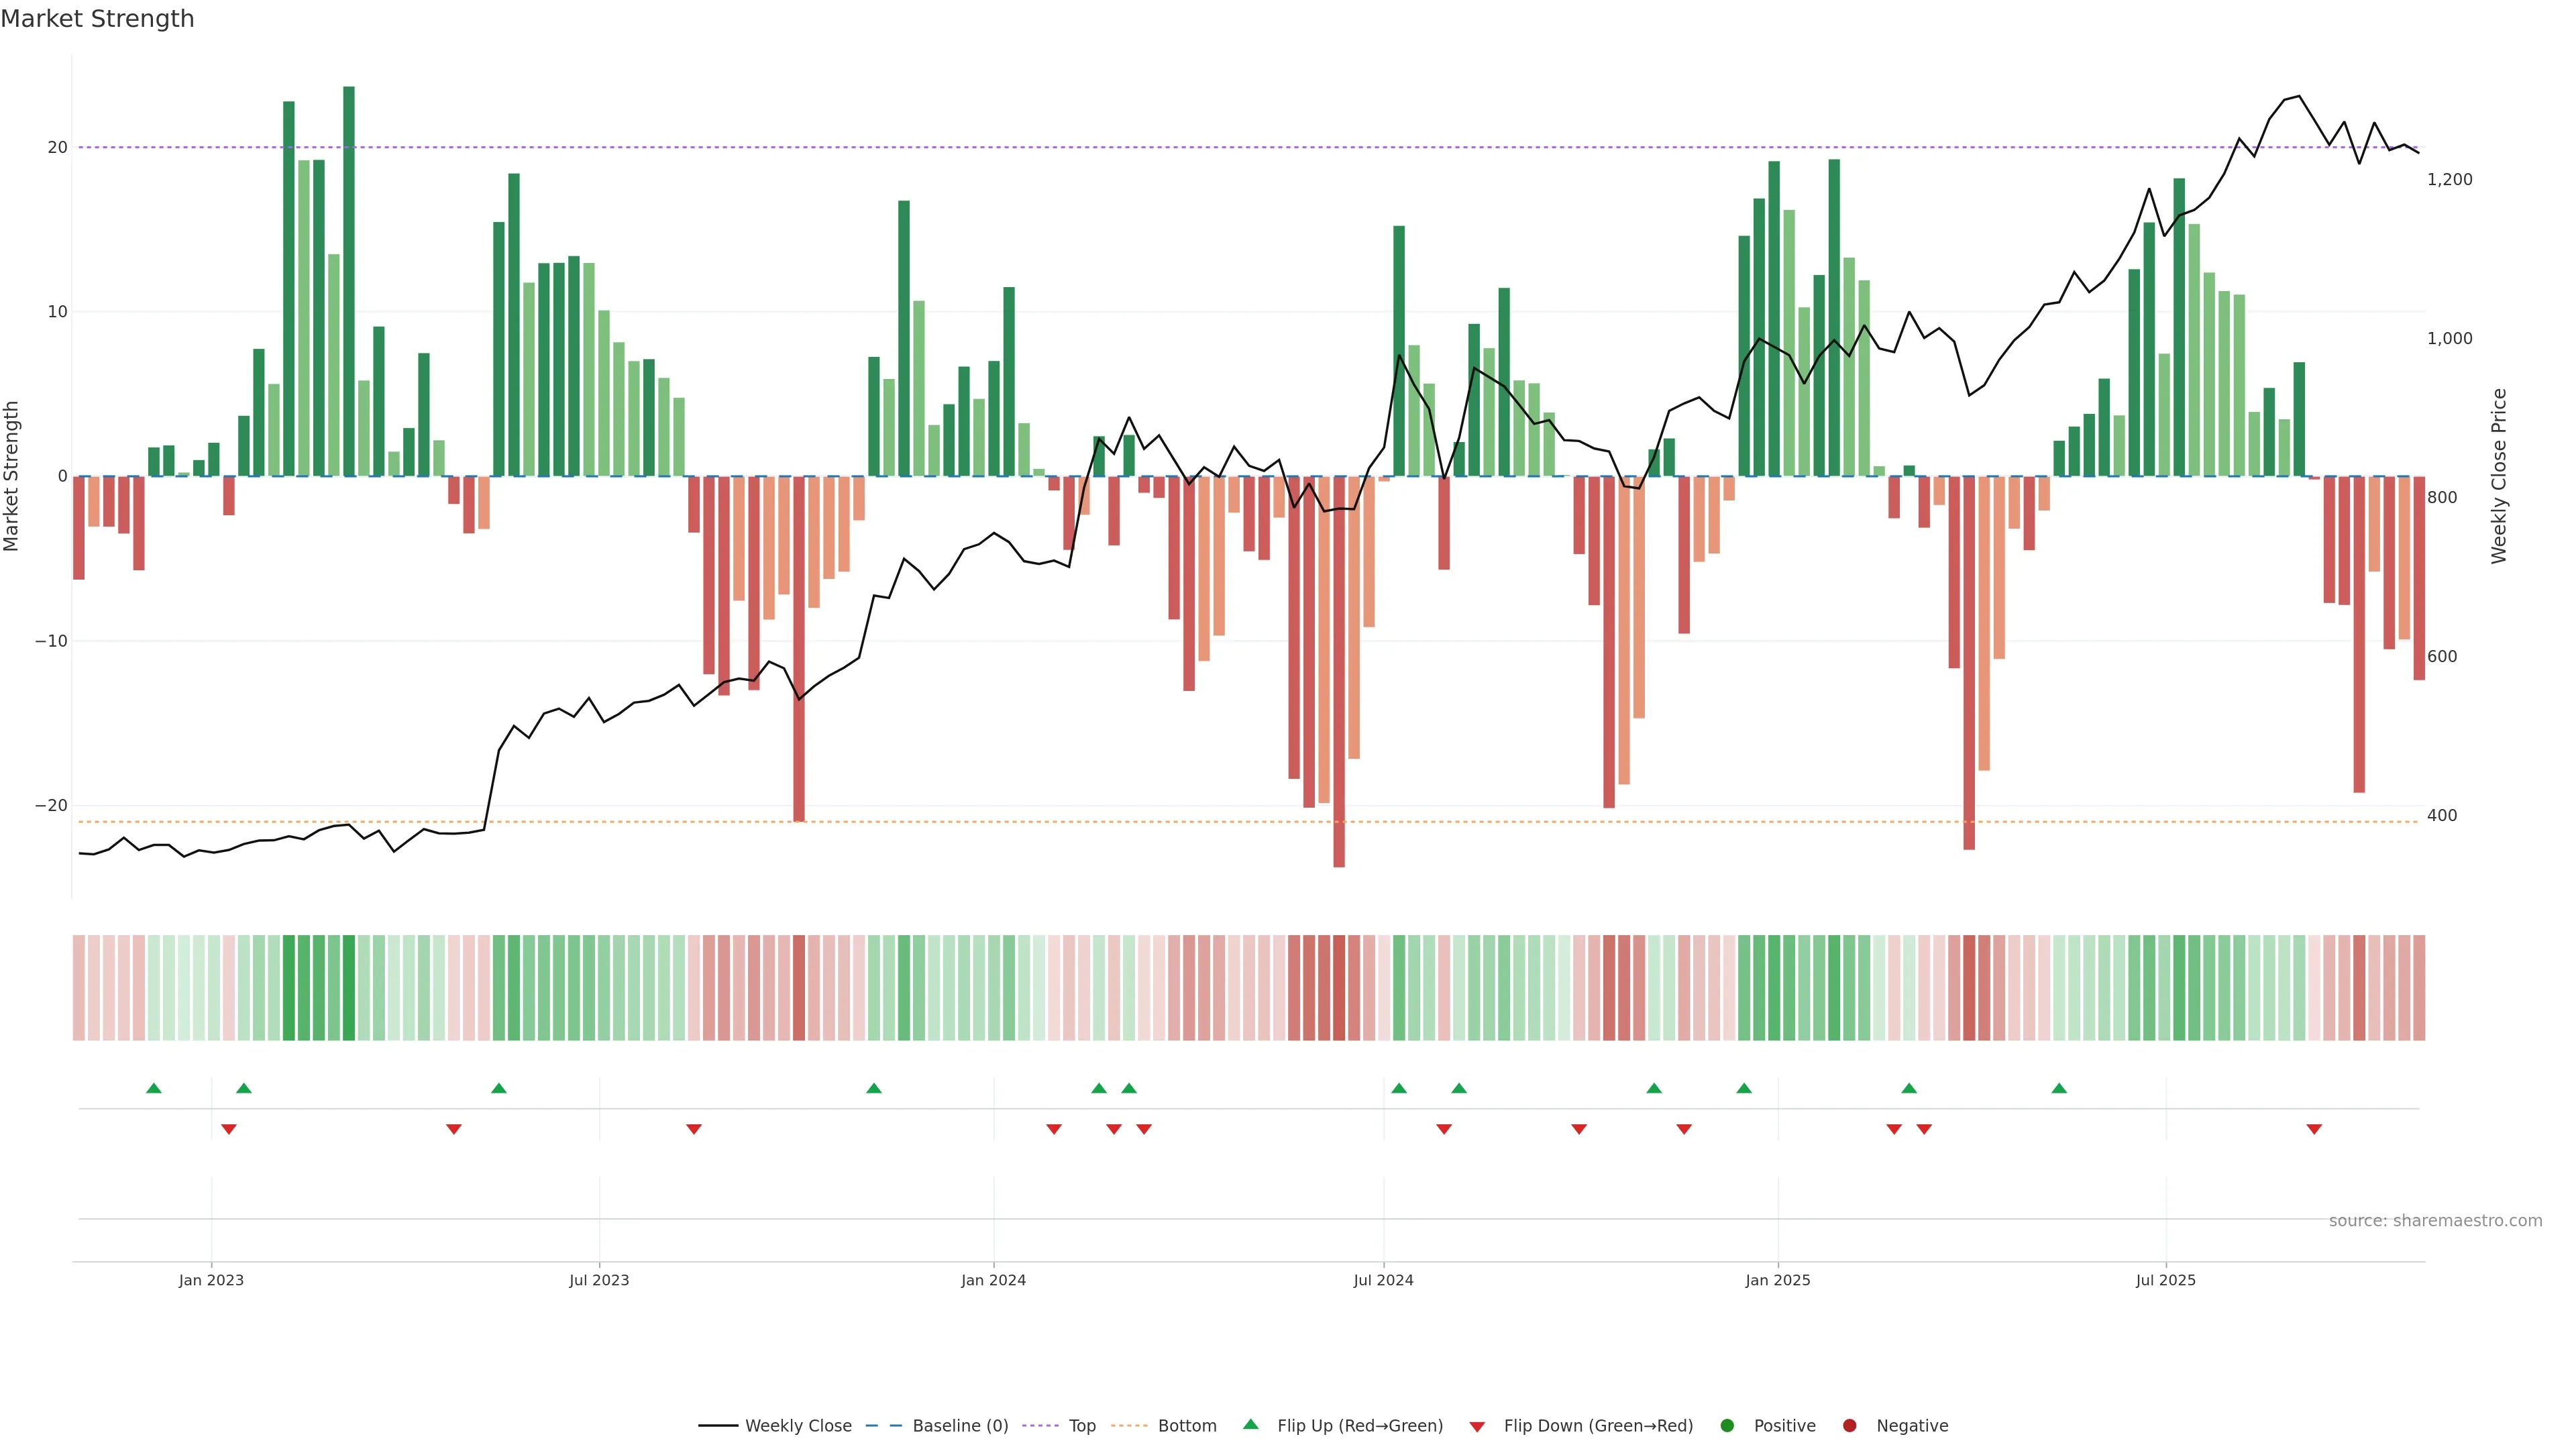Click the dark red Negative legend dot
This screenshot has width=2576, height=1449.
(x=1849, y=1425)
